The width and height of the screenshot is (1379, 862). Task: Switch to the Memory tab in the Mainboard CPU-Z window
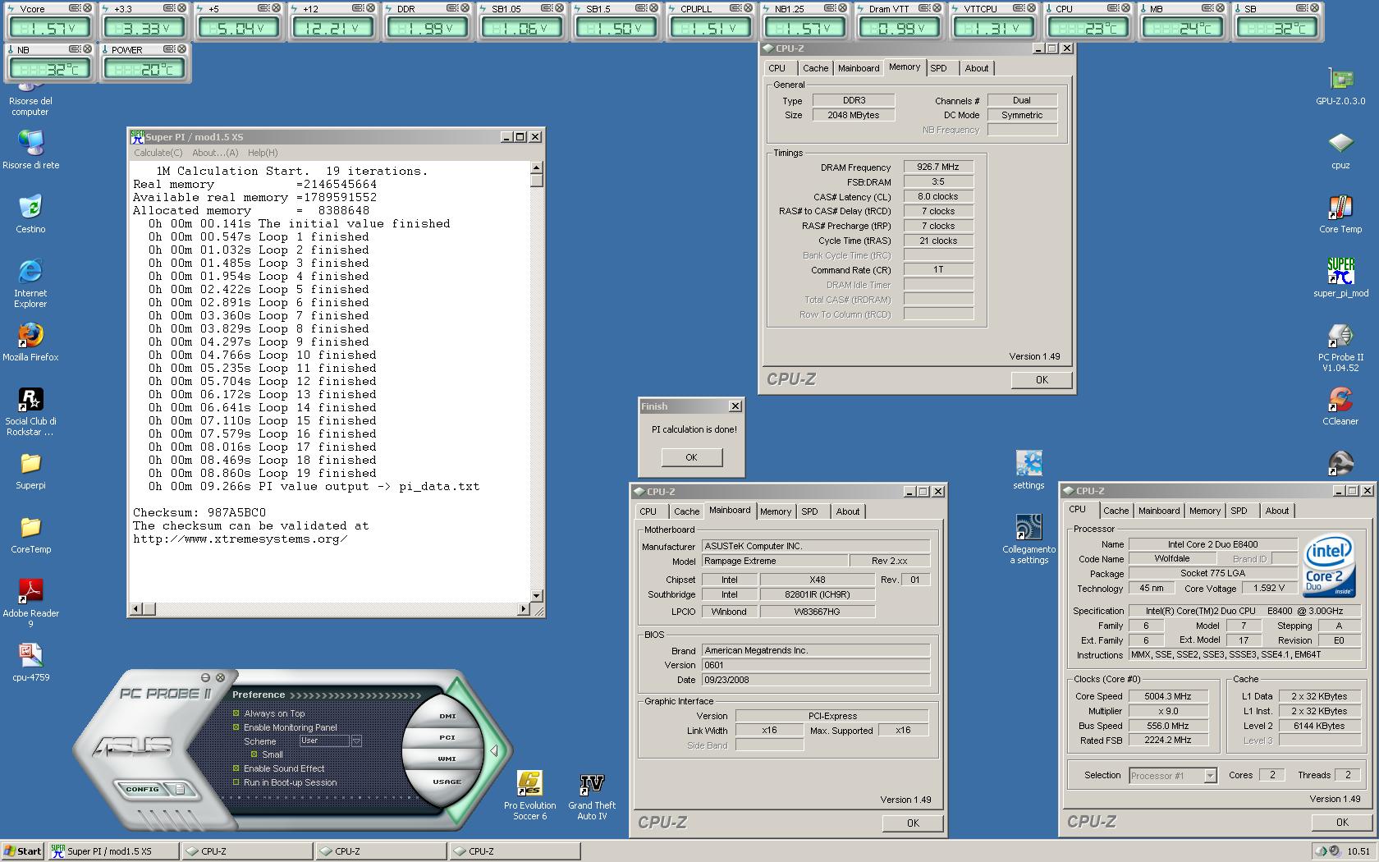776,511
